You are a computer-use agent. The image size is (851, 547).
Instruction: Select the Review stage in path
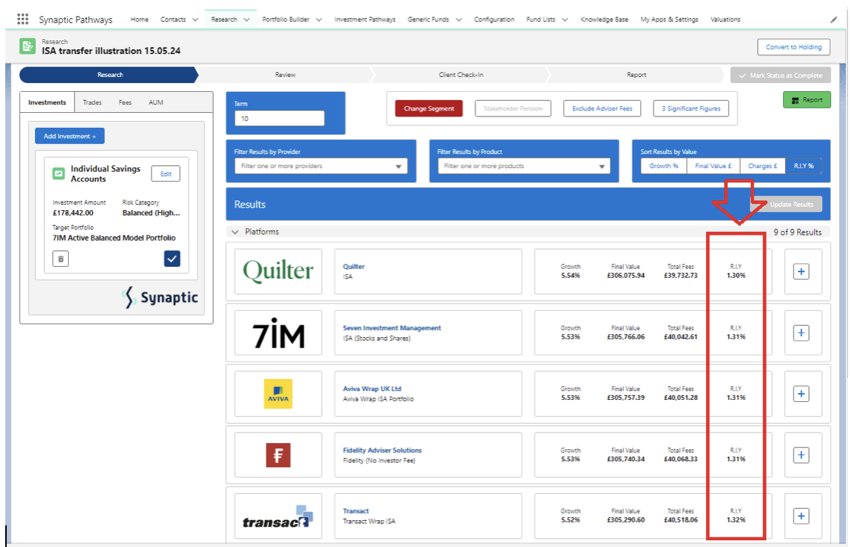[285, 75]
